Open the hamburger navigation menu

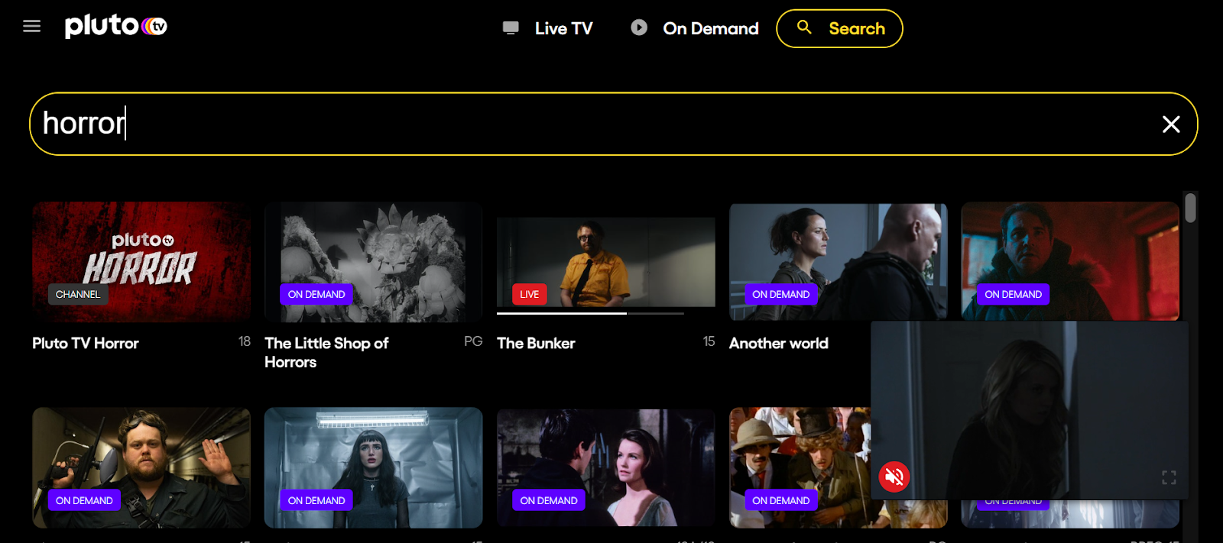(x=31, y=27)
